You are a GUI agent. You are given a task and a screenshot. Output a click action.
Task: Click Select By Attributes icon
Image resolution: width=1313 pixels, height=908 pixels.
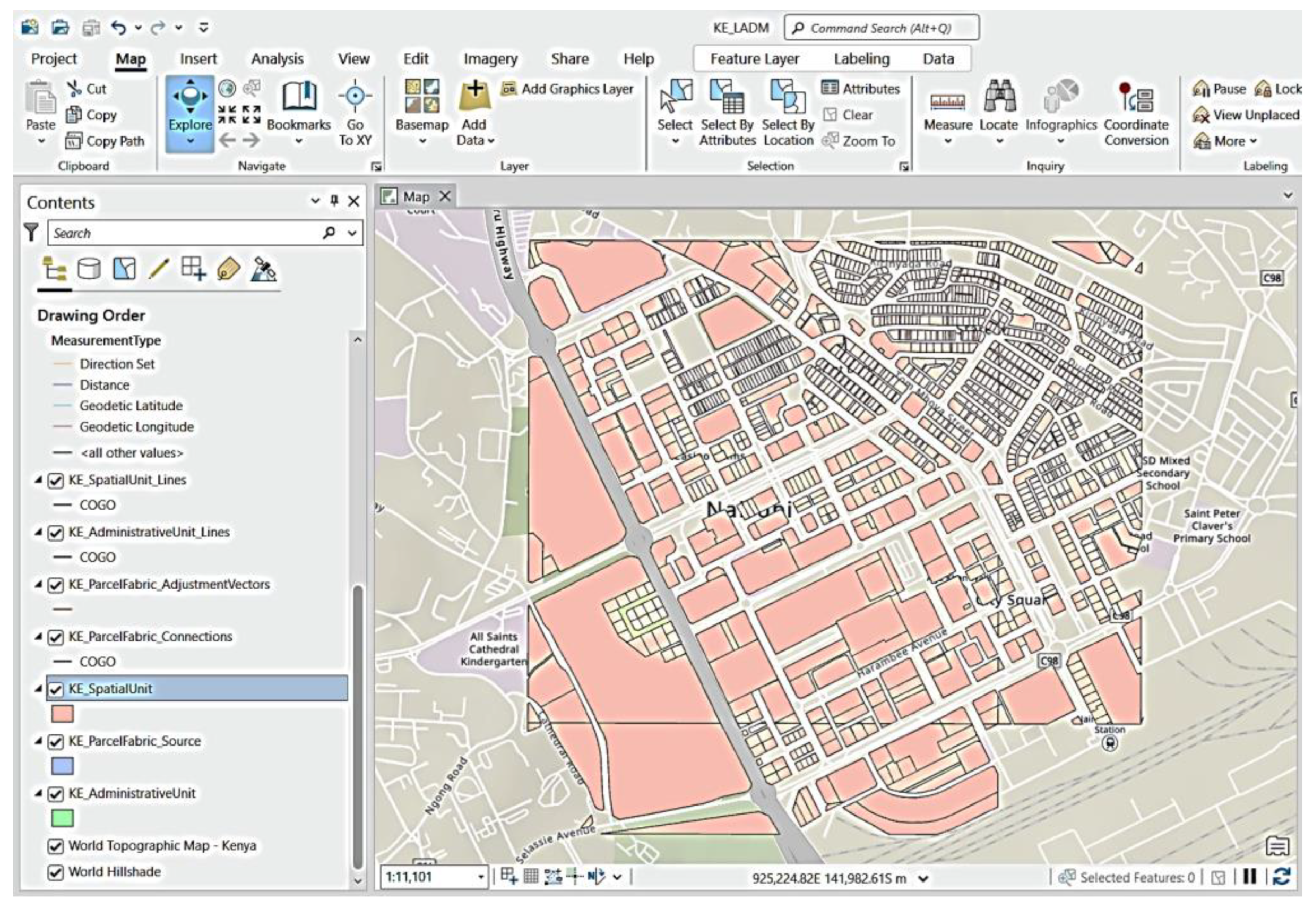point(727,97)
